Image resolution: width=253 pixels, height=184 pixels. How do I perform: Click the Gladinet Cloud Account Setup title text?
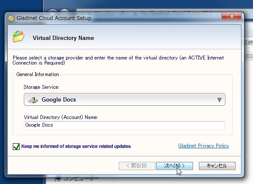[x=54, y=18]
